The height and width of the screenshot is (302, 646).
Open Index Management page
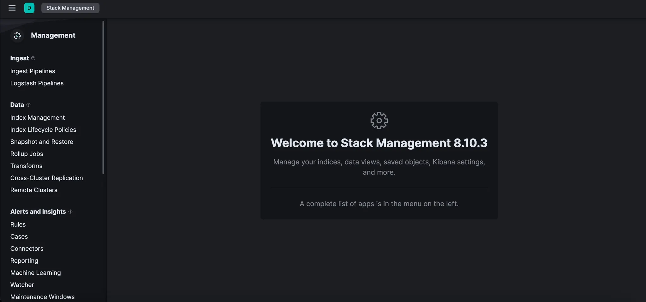[38, 118]
